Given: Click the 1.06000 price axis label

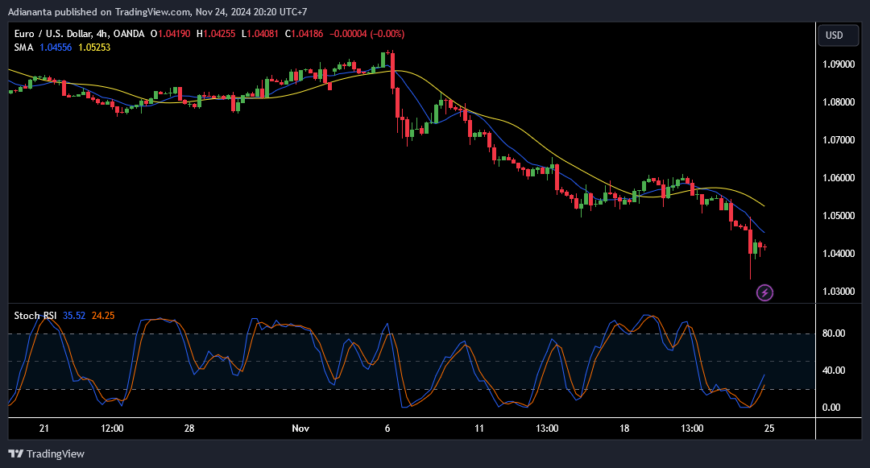Looking at the screenshot, I should [x=839, y=178].
